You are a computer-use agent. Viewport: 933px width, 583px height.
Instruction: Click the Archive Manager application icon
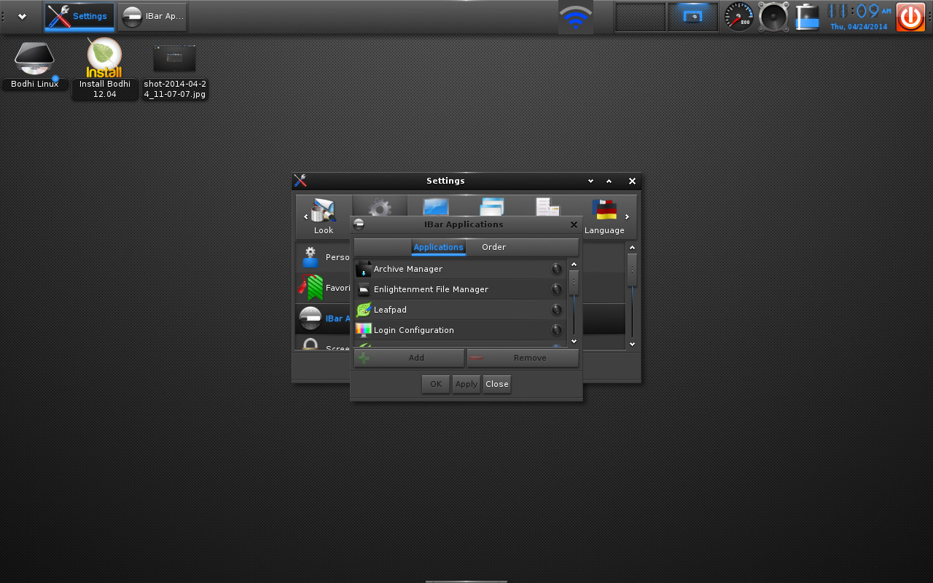tap(363, 269)
